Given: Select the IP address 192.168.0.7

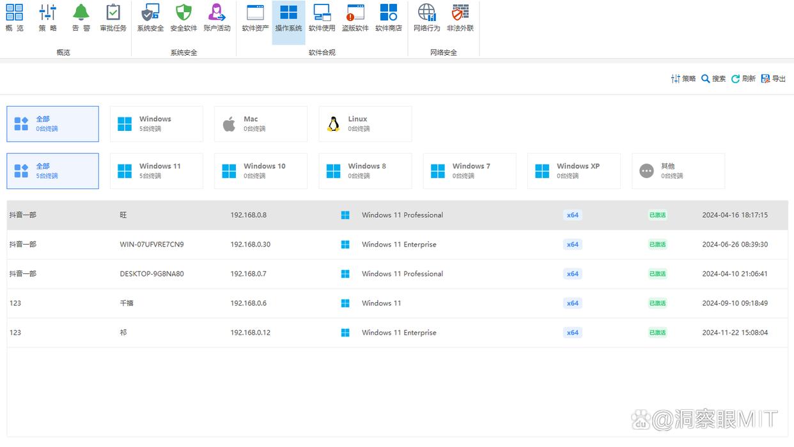Looking at the screenshot, I should (249, 274).
